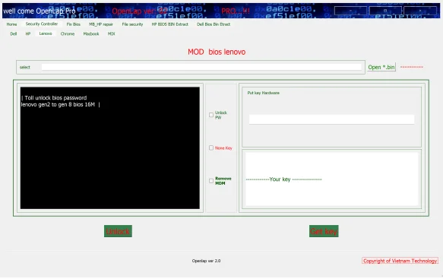Close the OpenLap Pro window

[420, 11]
